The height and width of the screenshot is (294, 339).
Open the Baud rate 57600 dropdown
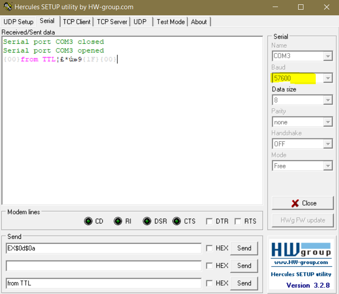pyautogui.click(x=328, y=78)
